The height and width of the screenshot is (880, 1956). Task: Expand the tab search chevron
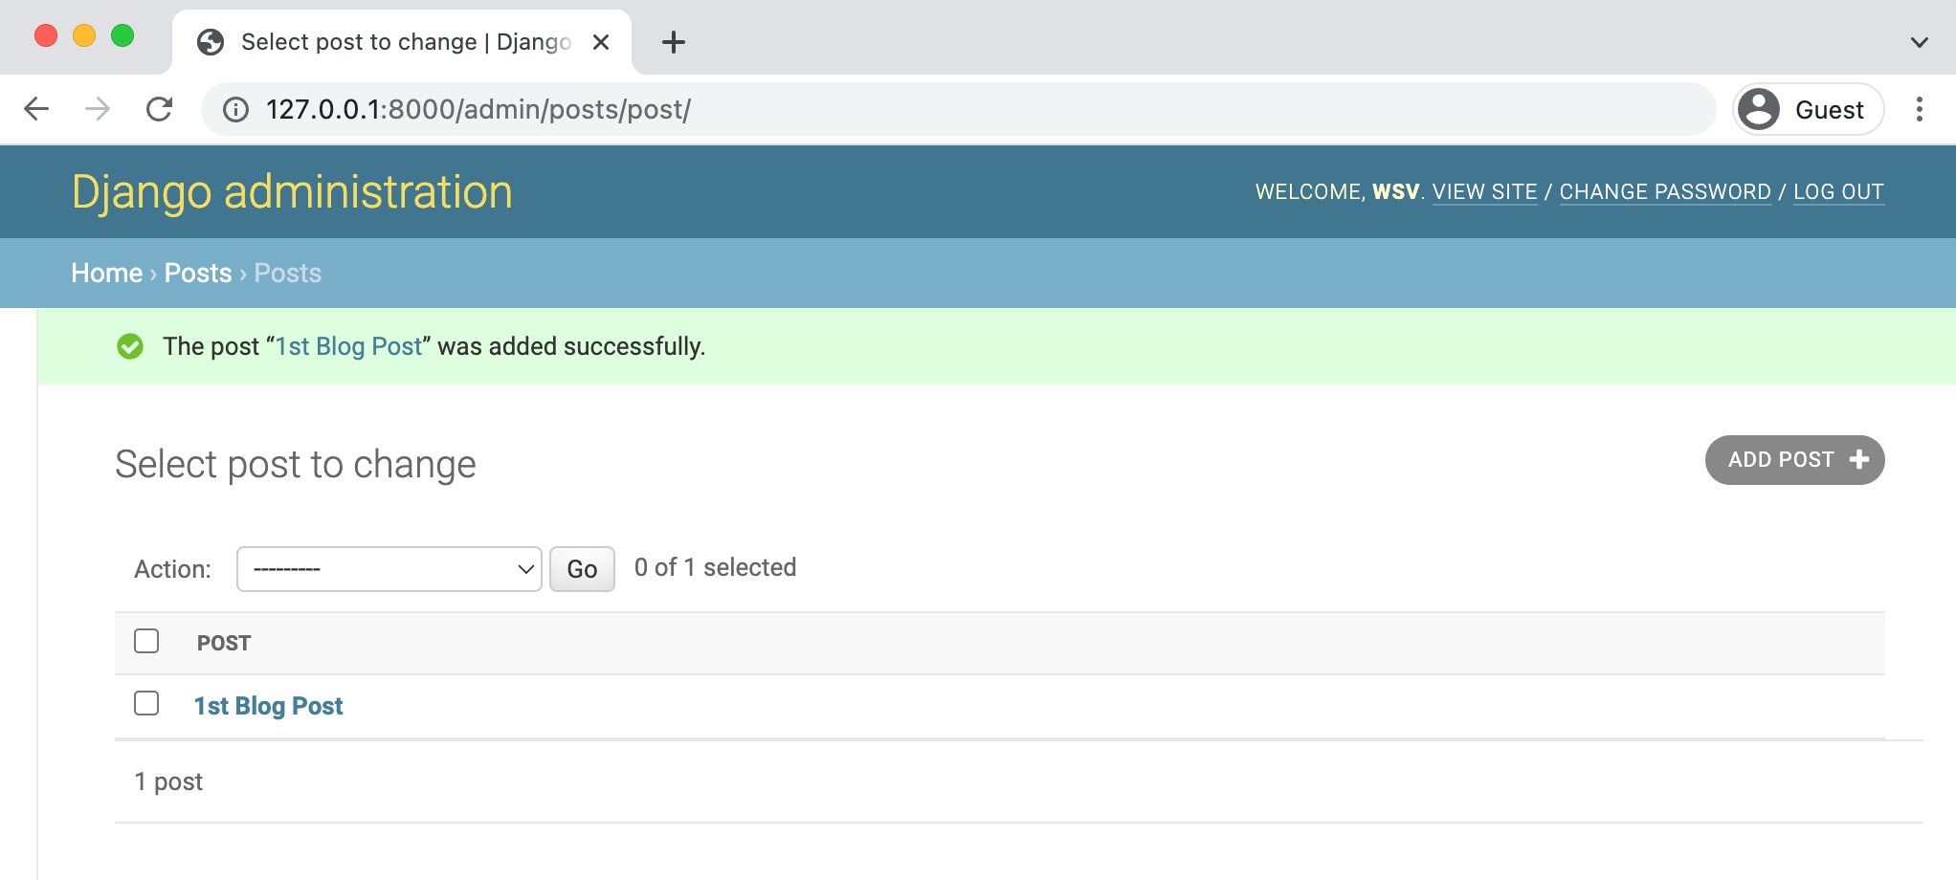click(x=1919, y=42)
